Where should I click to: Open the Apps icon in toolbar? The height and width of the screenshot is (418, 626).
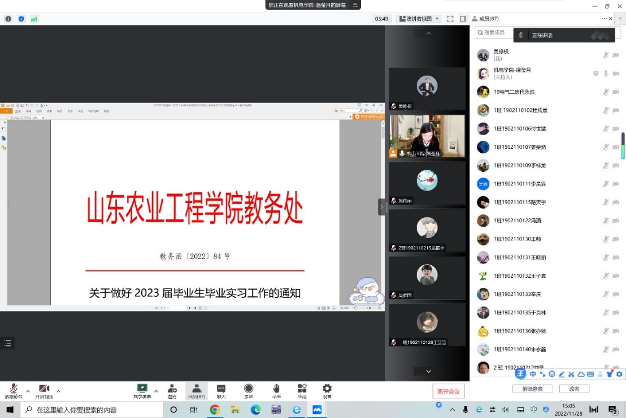[302, 390]
